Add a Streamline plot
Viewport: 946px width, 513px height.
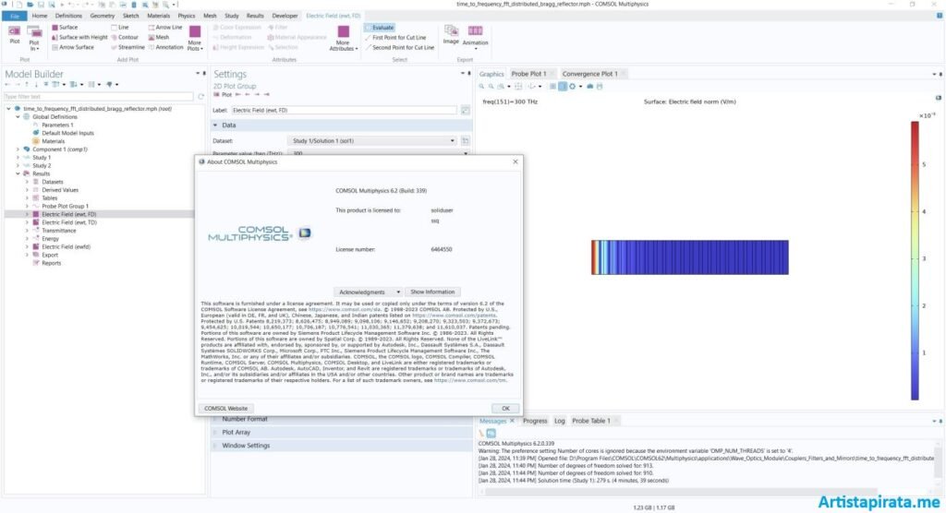127,47
